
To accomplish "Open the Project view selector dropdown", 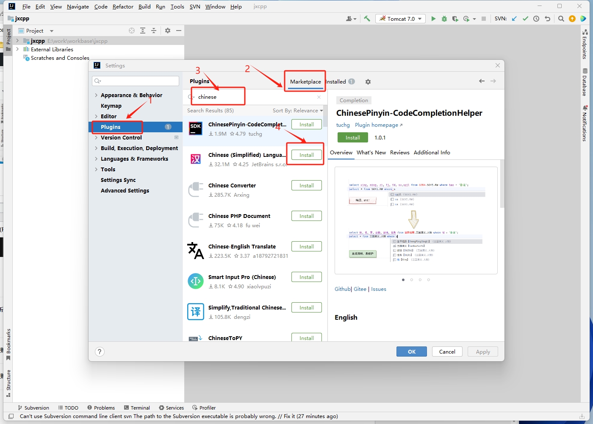I will [52, 31].
